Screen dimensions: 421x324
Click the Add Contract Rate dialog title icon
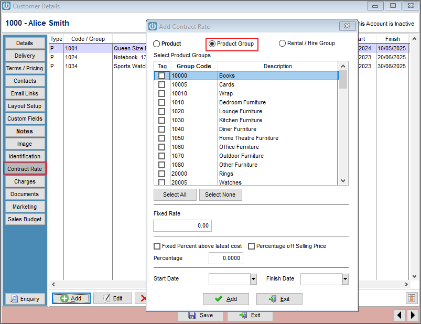coord(153,26)
